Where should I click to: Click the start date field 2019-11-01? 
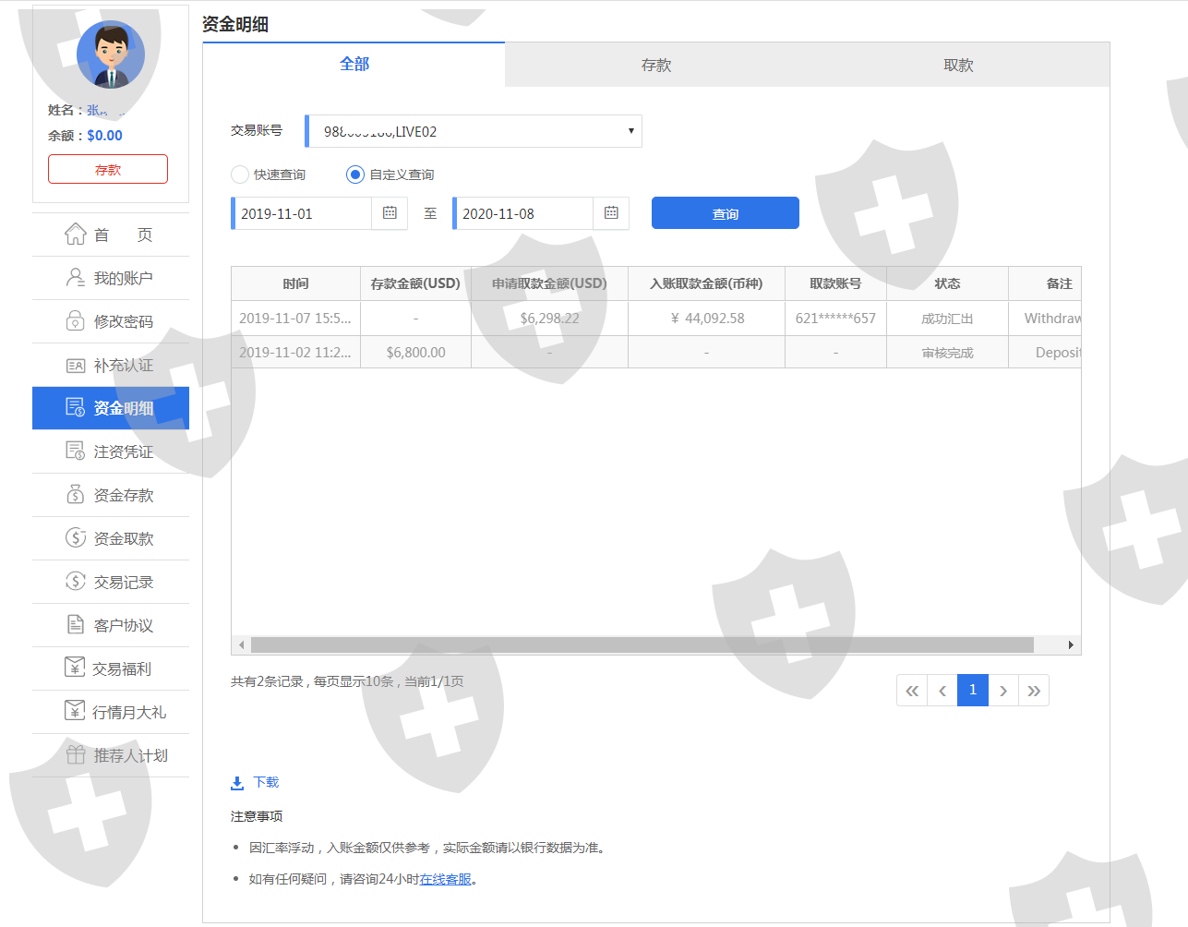[x=303, y=213]
